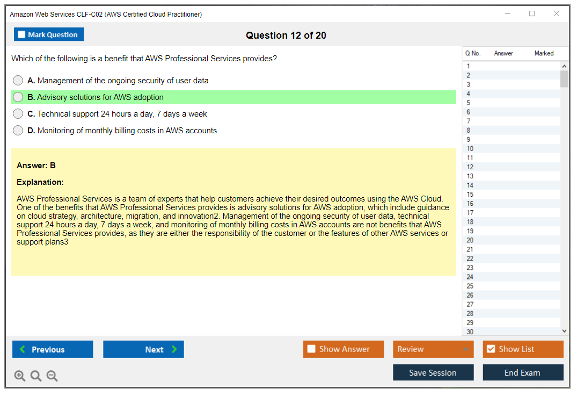
Task: Enable the Show Answer checkbox
Action: point(311,349)
